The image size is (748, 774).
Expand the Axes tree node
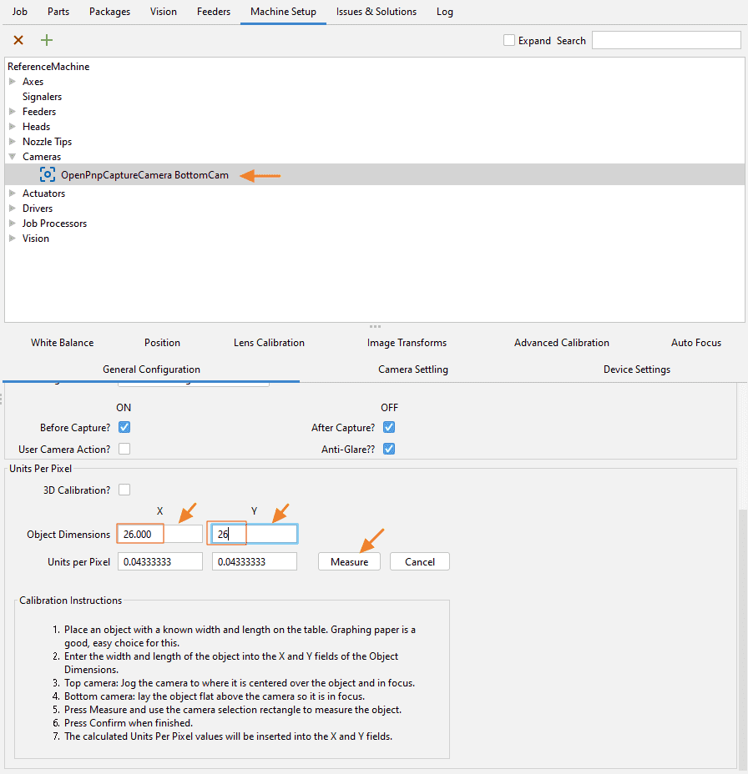pyautogui.click(x=13, y=82)
